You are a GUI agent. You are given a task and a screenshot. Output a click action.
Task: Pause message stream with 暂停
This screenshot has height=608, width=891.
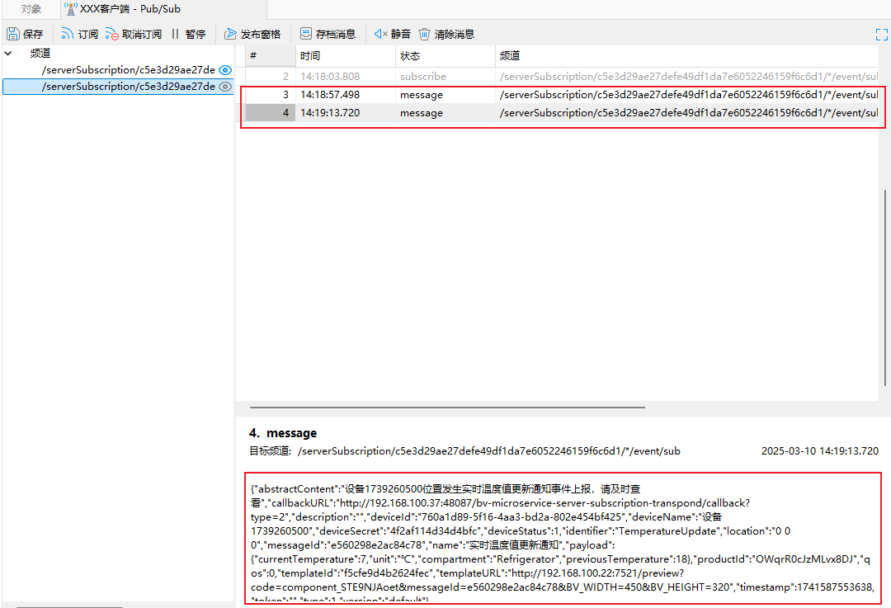188,34
